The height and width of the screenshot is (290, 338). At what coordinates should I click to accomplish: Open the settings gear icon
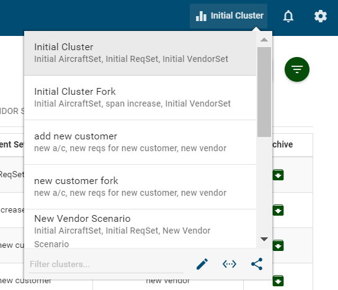click(321, 16)
